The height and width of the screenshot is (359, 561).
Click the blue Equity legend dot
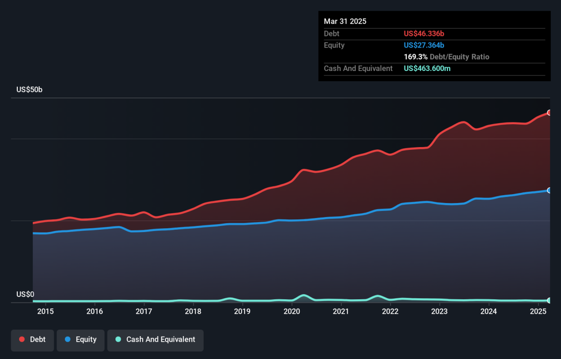(x=68, y=339)
